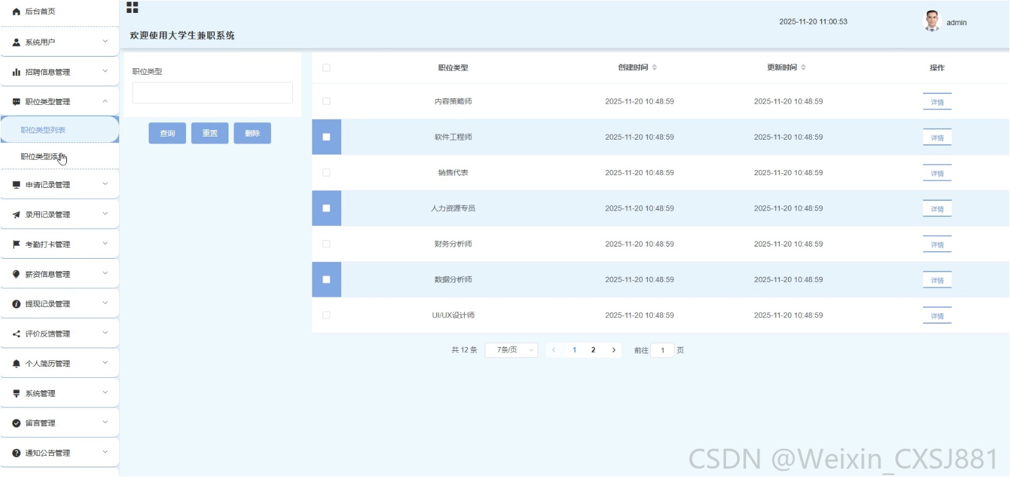Open the 7条/页 page size dropdown
1010x477 pixels.
pyautogui.click(x=511, y=350)
